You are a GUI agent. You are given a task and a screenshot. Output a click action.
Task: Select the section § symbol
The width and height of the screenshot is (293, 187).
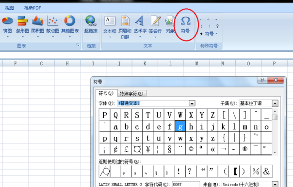click(169, 149)
